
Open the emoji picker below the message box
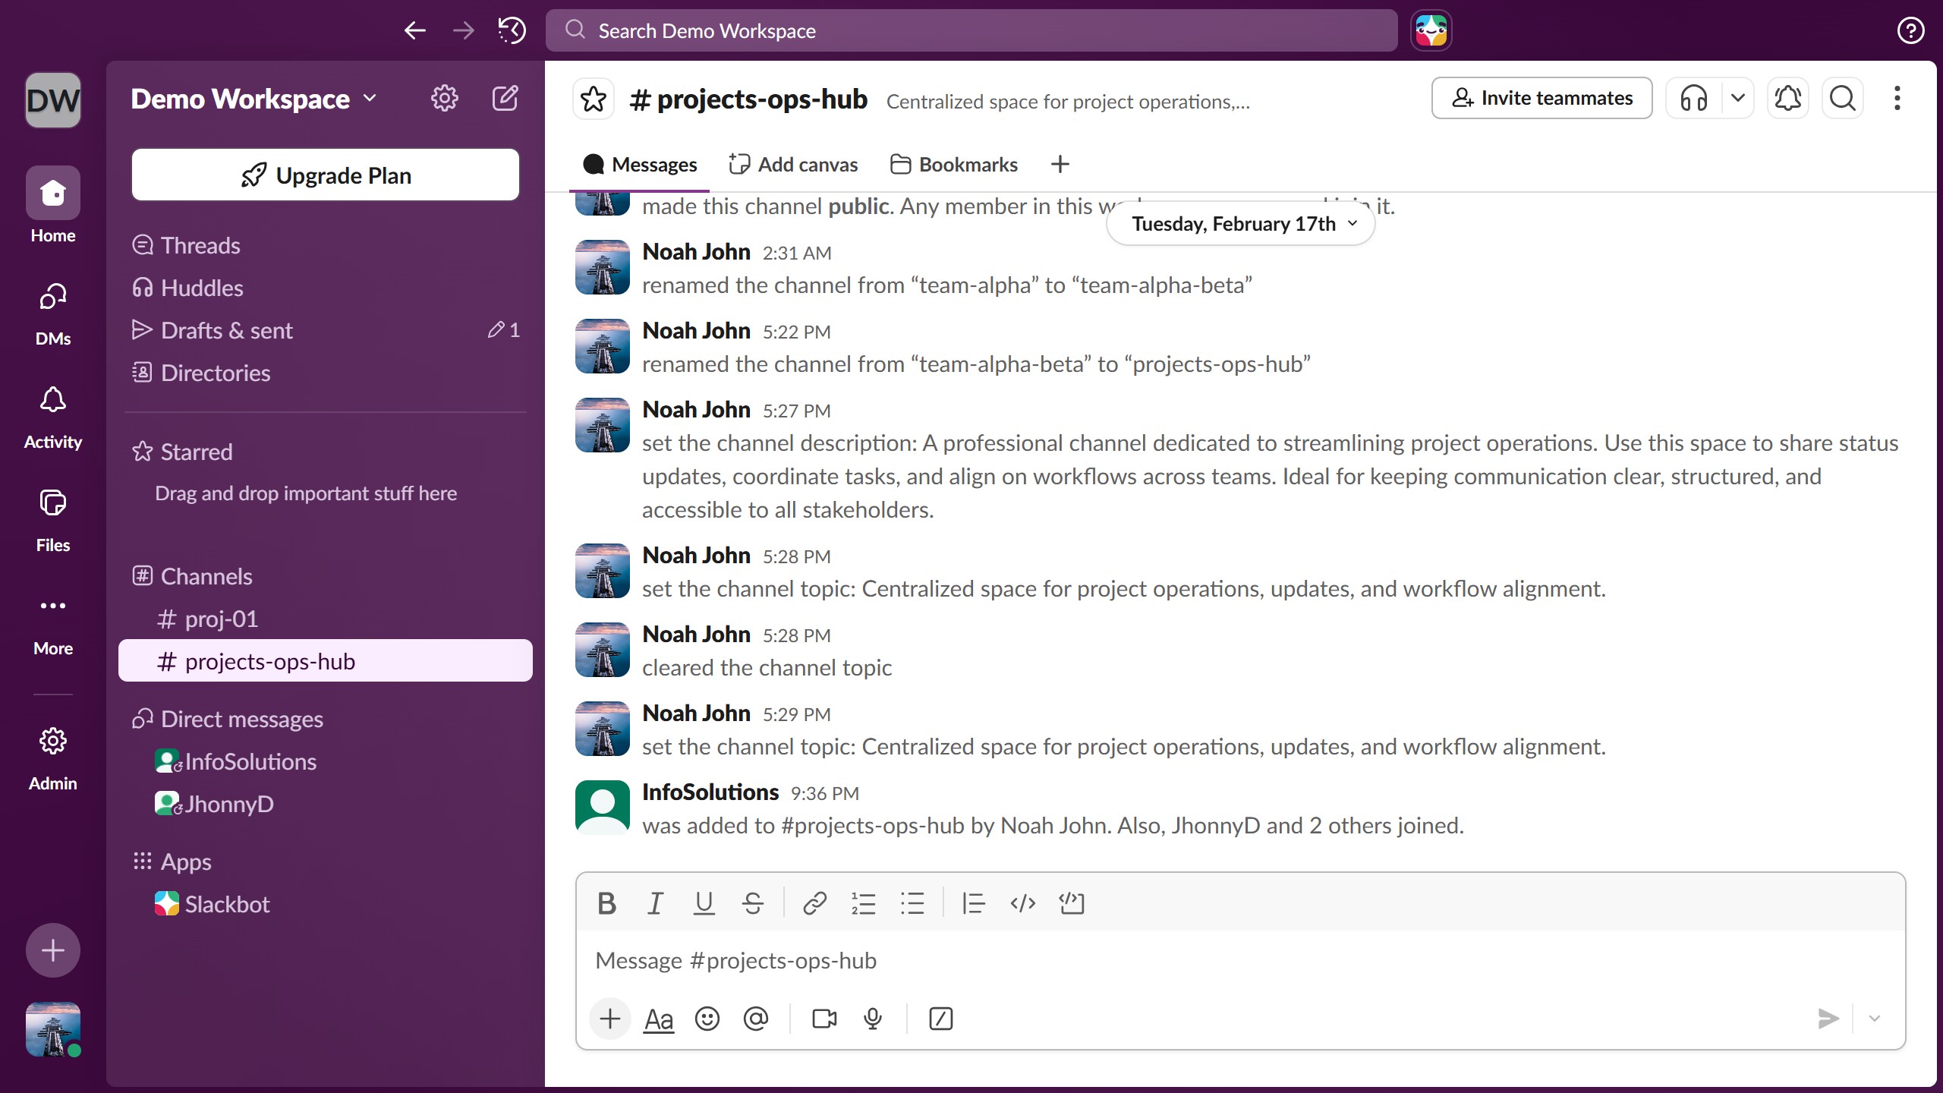point(707,1019)
